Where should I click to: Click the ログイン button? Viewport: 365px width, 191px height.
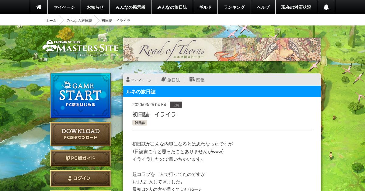[81, 178]
